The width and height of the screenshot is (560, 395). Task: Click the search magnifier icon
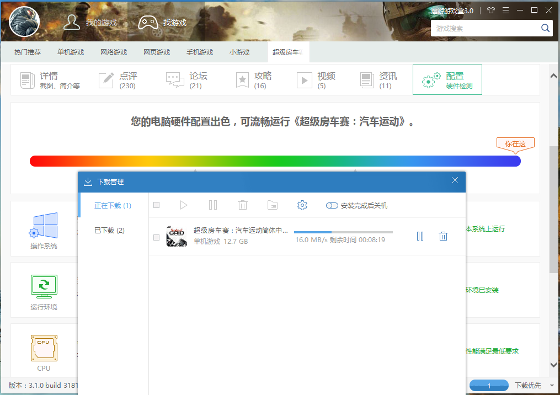pos(545,28)
